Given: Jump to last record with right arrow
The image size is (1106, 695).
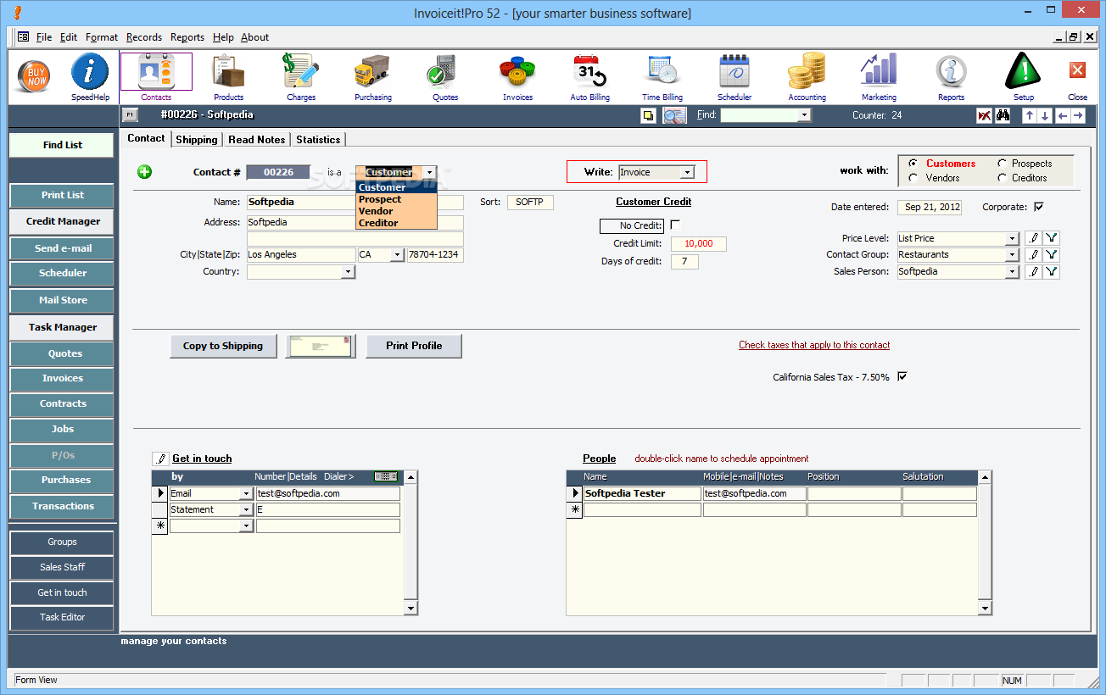Looking at the screenshot, I should pos(1077,115).
